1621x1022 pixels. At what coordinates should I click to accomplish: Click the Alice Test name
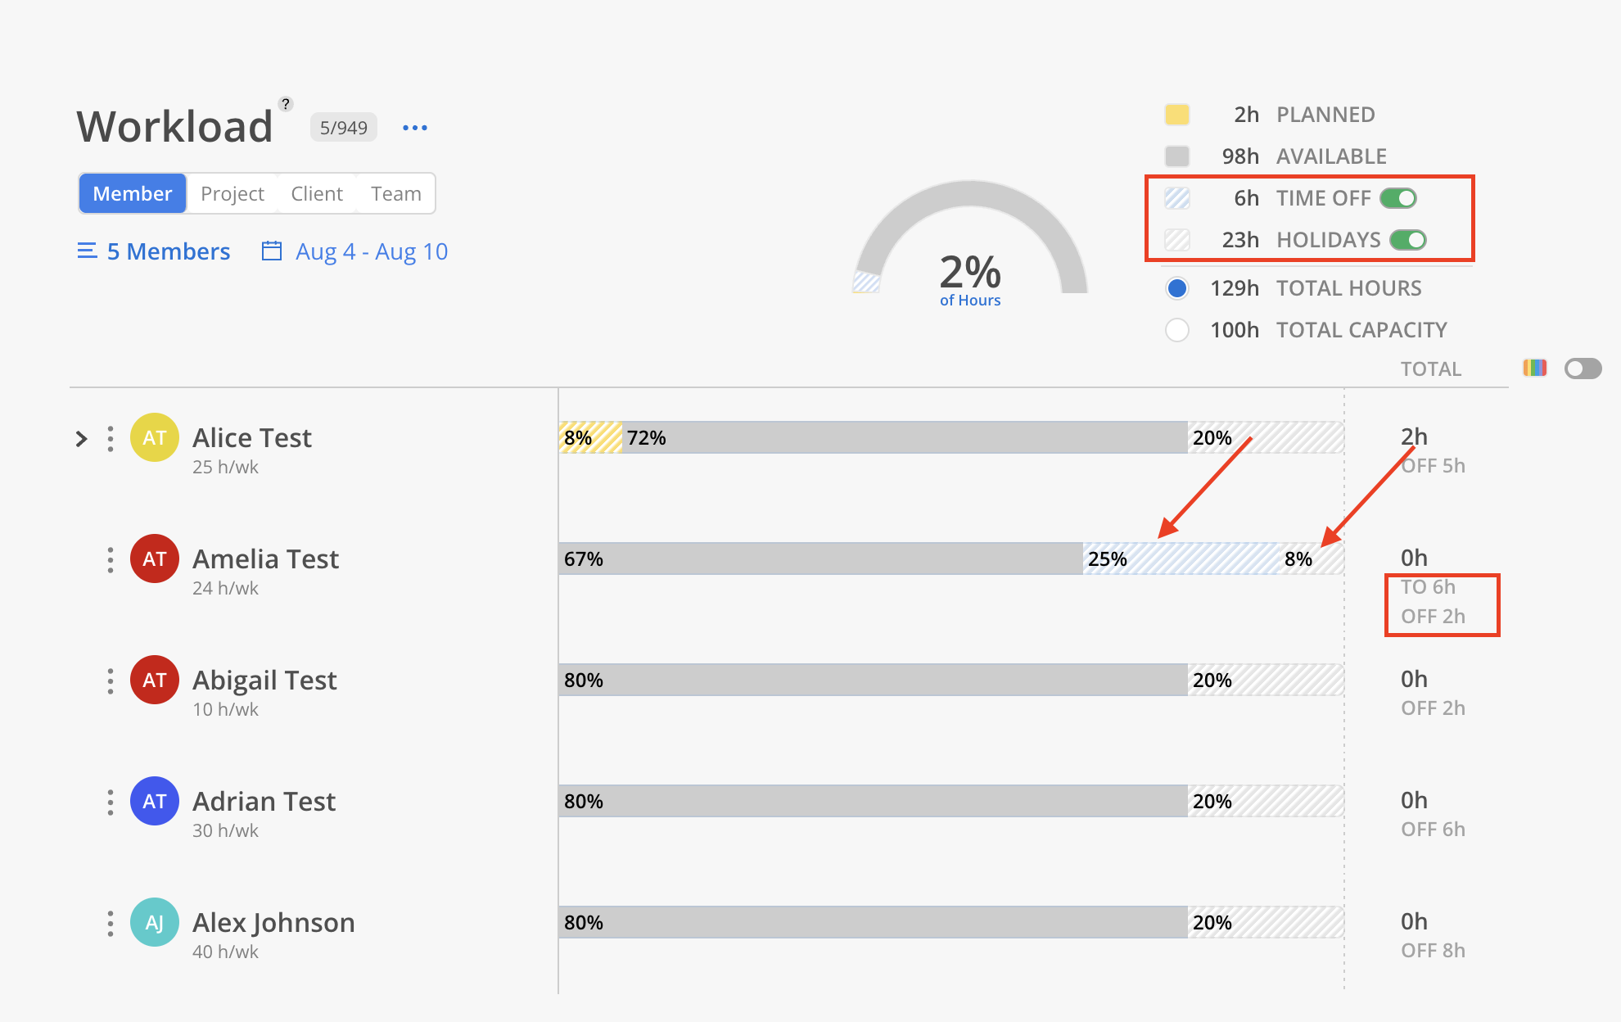click(252, 438)
